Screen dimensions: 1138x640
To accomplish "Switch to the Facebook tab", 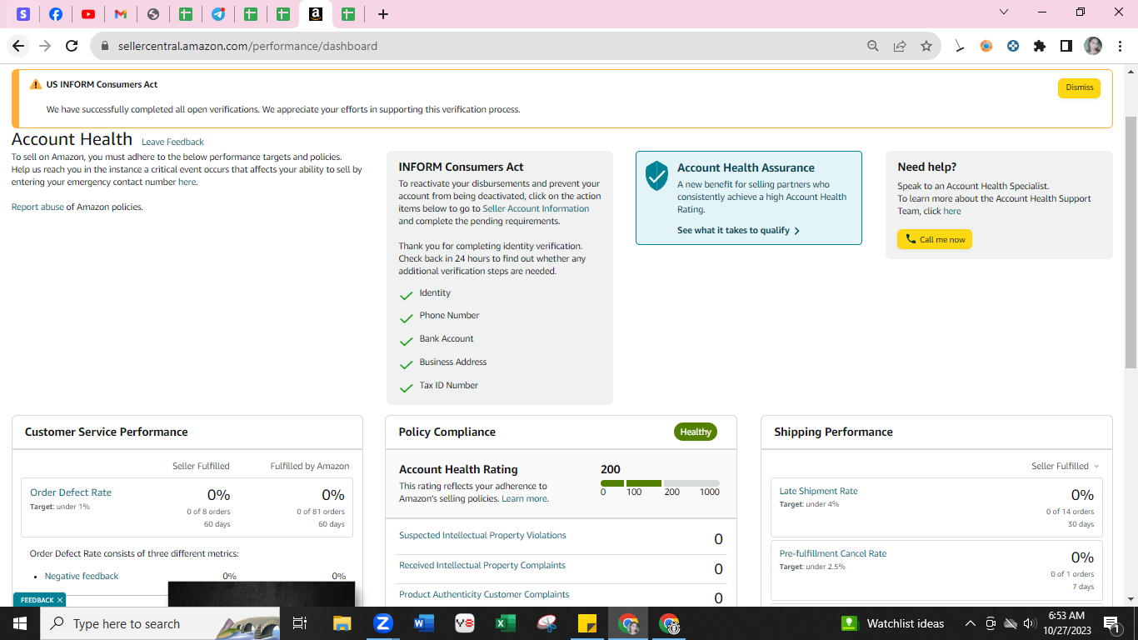I will tap(56, 14).
